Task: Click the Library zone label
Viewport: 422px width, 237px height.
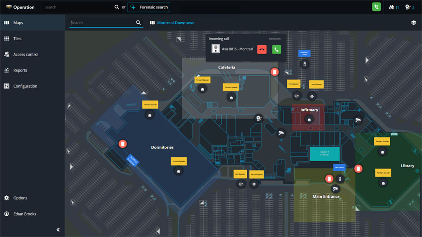Action: pyautogui.click(x=408, y=166)
